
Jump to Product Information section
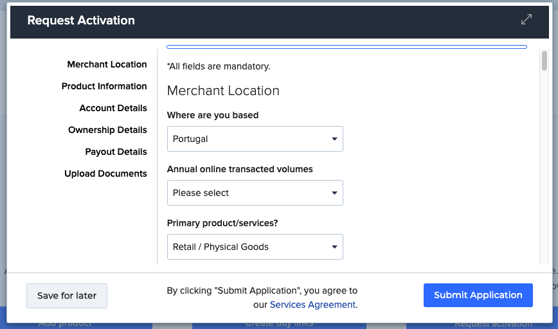[x=104, y=86]
